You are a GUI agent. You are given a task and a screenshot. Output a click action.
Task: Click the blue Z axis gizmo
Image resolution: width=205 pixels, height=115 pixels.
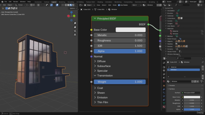pos(71,12)
